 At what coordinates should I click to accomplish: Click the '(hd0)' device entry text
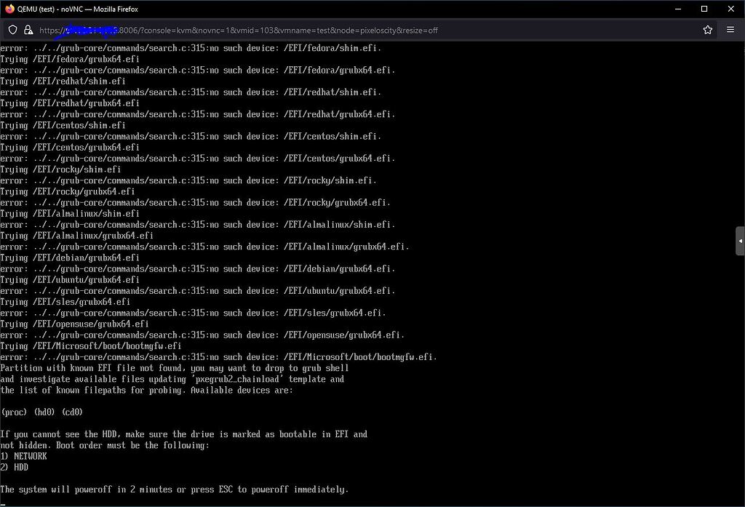(44, 412)
